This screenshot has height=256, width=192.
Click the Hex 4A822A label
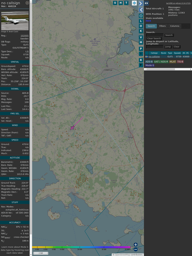click(9, 6)
